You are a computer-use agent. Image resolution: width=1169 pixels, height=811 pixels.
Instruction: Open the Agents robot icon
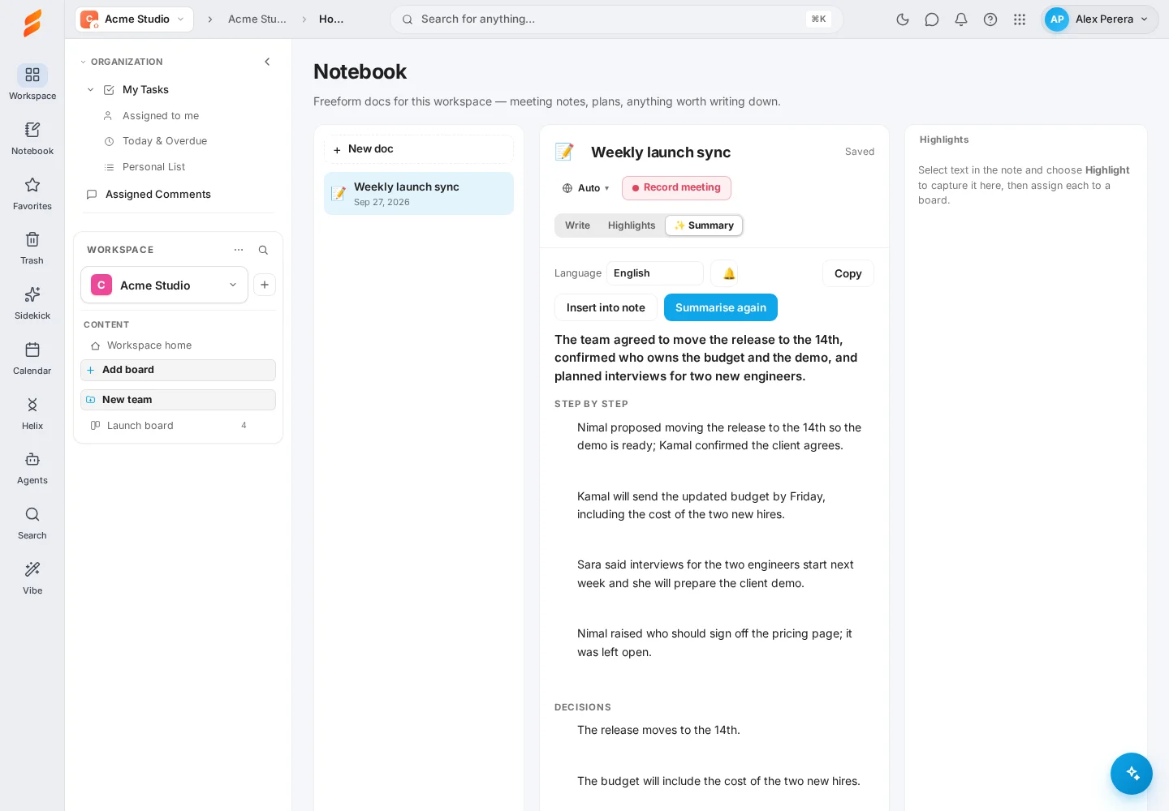coord(32,467)
